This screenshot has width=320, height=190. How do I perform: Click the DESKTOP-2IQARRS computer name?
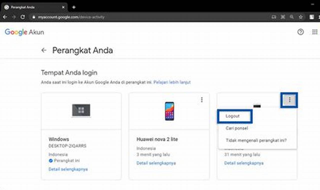point(67,146)
